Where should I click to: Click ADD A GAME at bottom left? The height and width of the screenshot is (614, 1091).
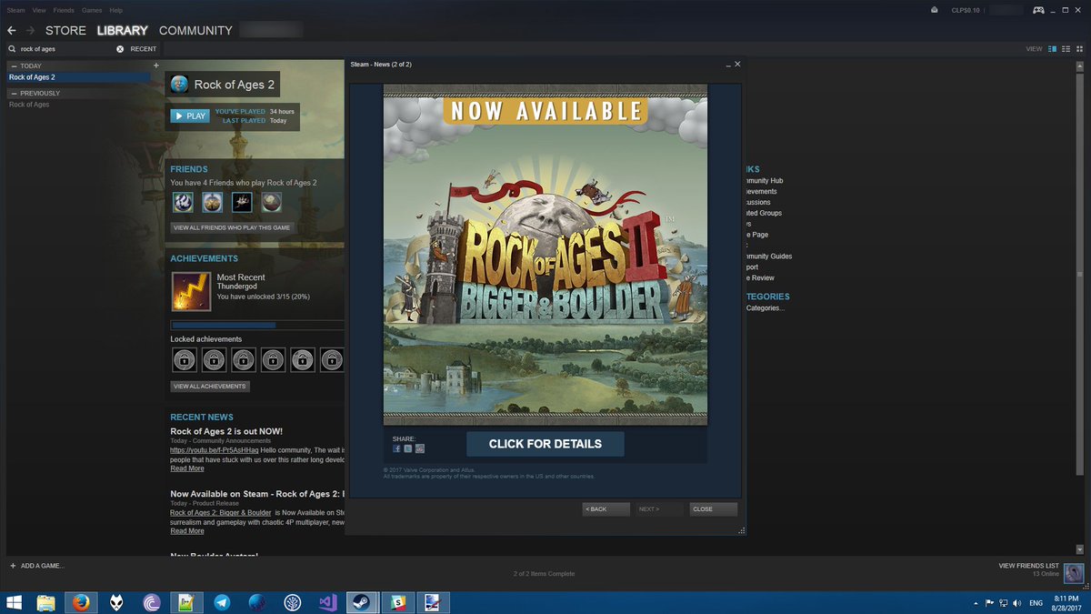(x=37, y=566)
